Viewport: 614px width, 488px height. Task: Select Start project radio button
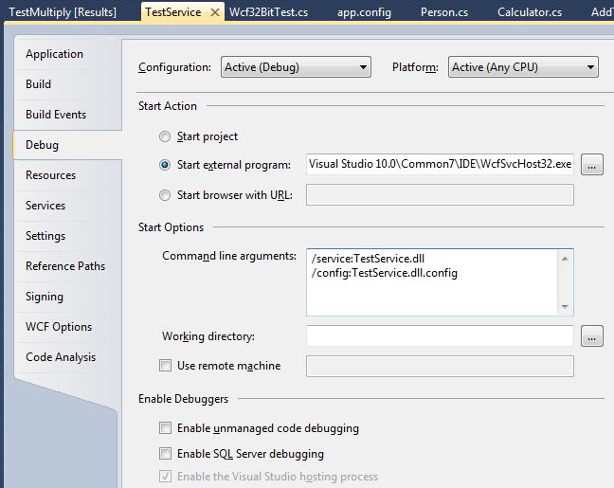point(165,136)
